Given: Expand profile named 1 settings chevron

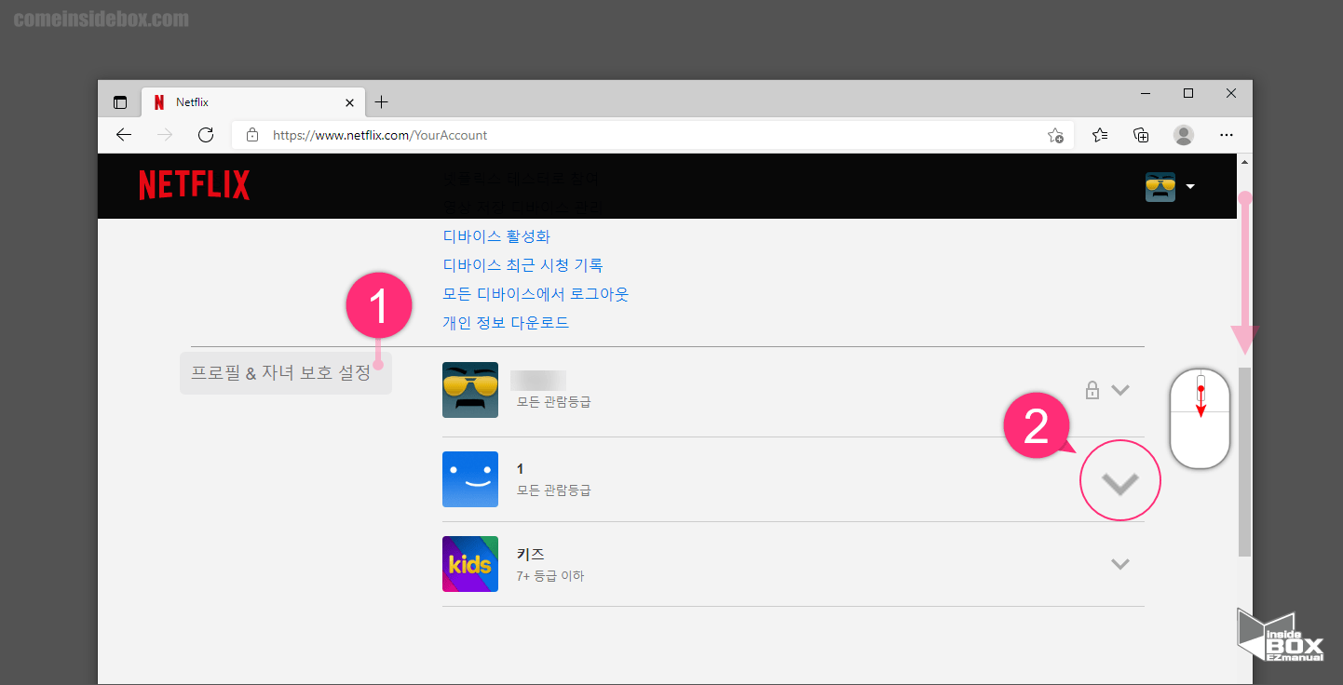Looking at the screenshot, I should pos(1119,483).
